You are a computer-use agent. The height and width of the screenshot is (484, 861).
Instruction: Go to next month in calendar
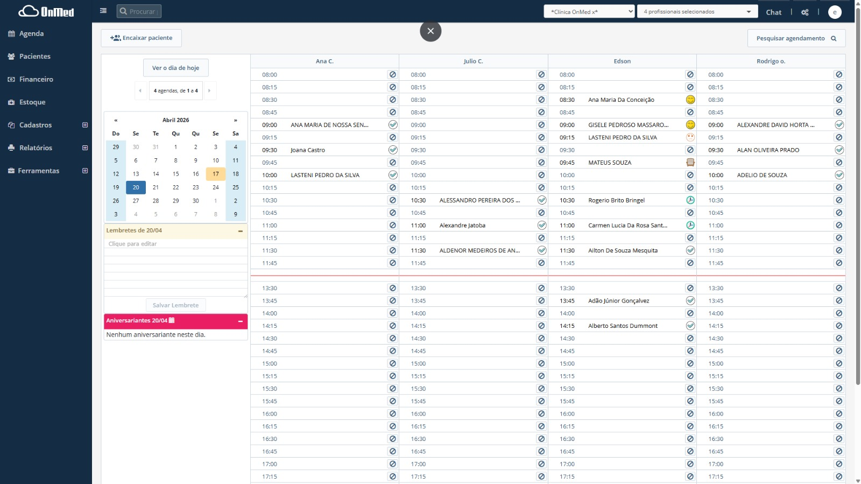coord(235,120)
